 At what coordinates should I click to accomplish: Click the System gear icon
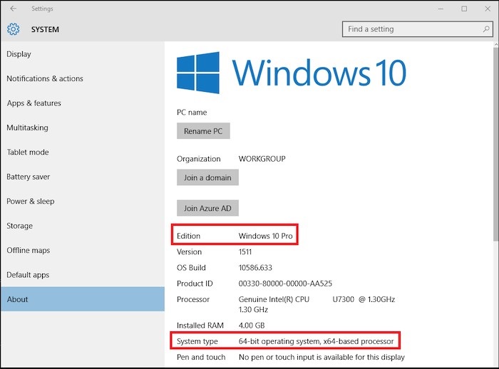pyautogui.click(x=13, y=30)
